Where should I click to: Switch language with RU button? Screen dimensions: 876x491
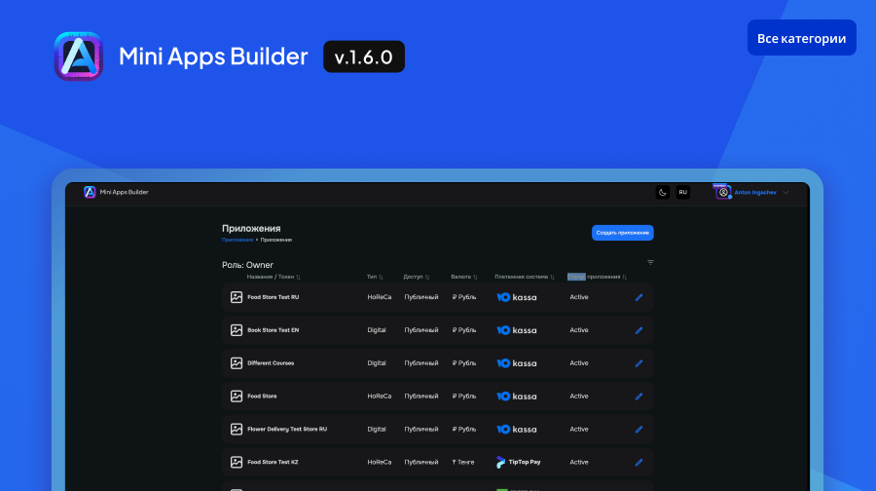(682, 192)
